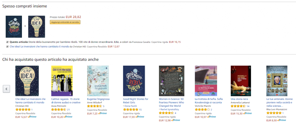Screen dimensions: 296x123
Task: Open 'Che idea! Le invenzioni' bundle link
Action: tap(39, 47)
